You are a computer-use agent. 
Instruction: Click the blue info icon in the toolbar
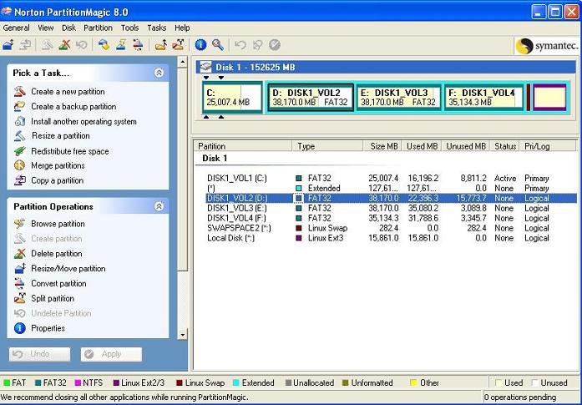(x=200, y=45)
